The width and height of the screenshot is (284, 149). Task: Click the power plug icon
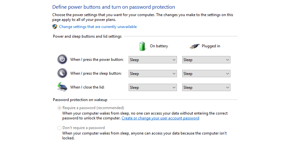coord(194,46)
